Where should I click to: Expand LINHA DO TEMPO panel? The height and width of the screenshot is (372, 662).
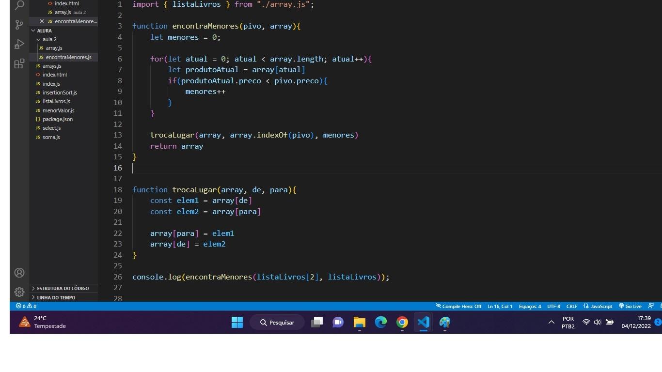click(63, 297)
